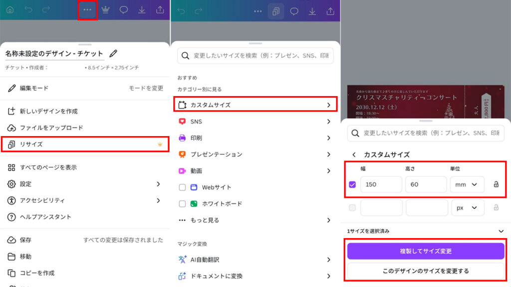Tap the home icon in the top bar
The width and height of the screenshot is (511, 287).
pyautogui.click(x=10, y=10)
